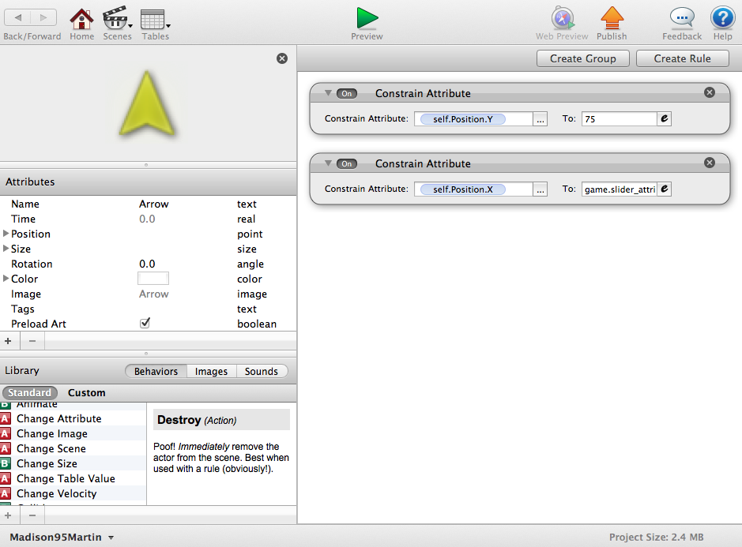Screen dimensions: 742x547
Task: Select the Time attribute row
Action: pyautogui.click(x=148, y=219)
